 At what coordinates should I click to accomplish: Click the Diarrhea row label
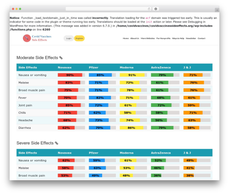25,128
